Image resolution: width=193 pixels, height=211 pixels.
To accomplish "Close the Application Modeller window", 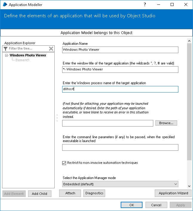I will (x=186, y=4).
